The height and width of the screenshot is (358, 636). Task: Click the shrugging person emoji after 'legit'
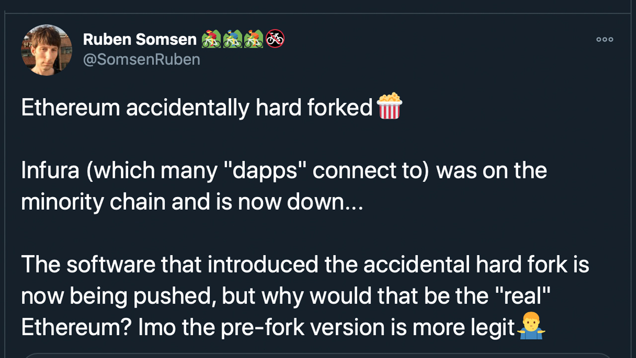click(531, 327)
